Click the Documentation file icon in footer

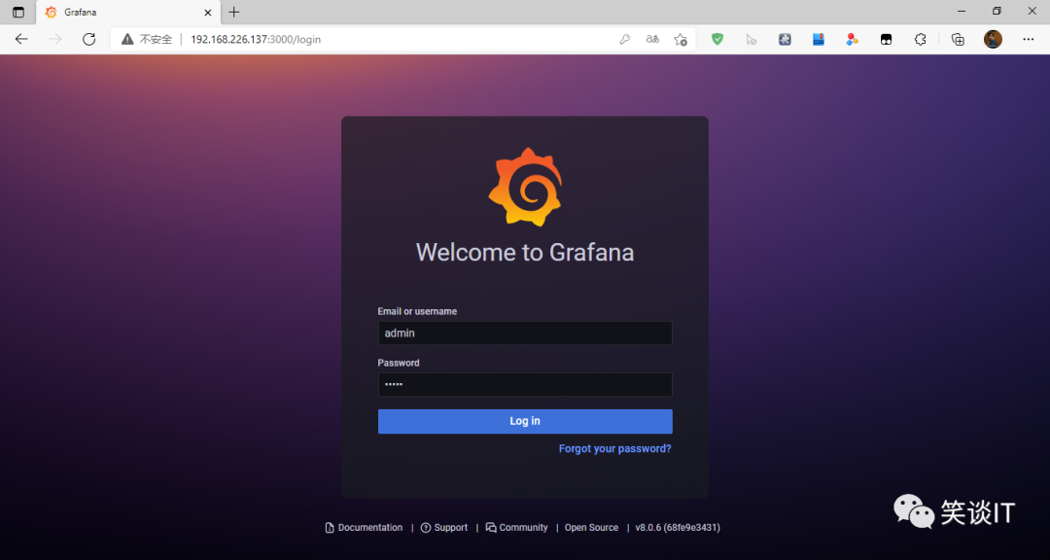[330, 528]
